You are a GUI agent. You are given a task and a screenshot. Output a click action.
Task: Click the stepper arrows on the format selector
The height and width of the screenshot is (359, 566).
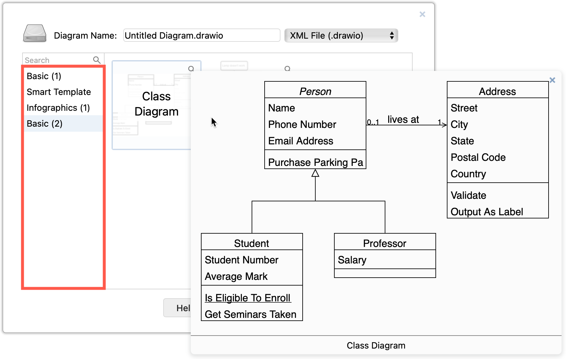[392, 35]
